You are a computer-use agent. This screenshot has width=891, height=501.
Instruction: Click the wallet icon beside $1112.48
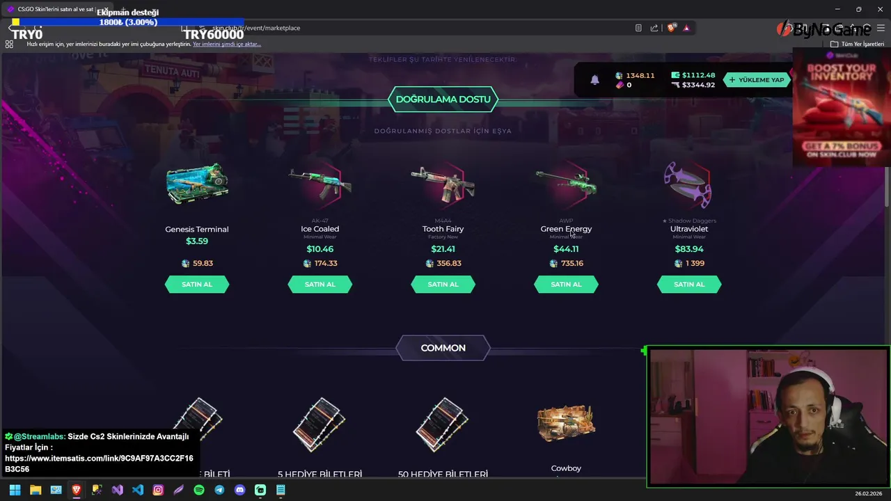click(x=675, y=75)
